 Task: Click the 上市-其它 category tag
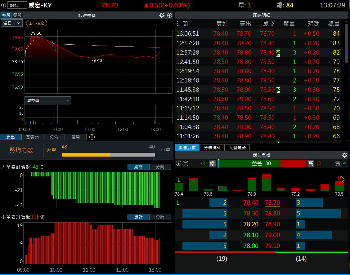[37, 23]
